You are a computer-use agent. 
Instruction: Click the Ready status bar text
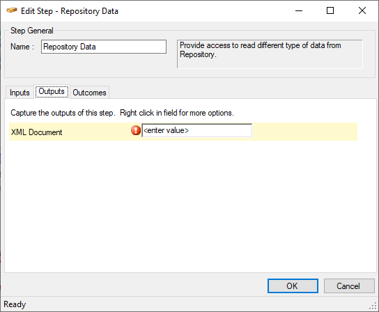tap(15, 304)
